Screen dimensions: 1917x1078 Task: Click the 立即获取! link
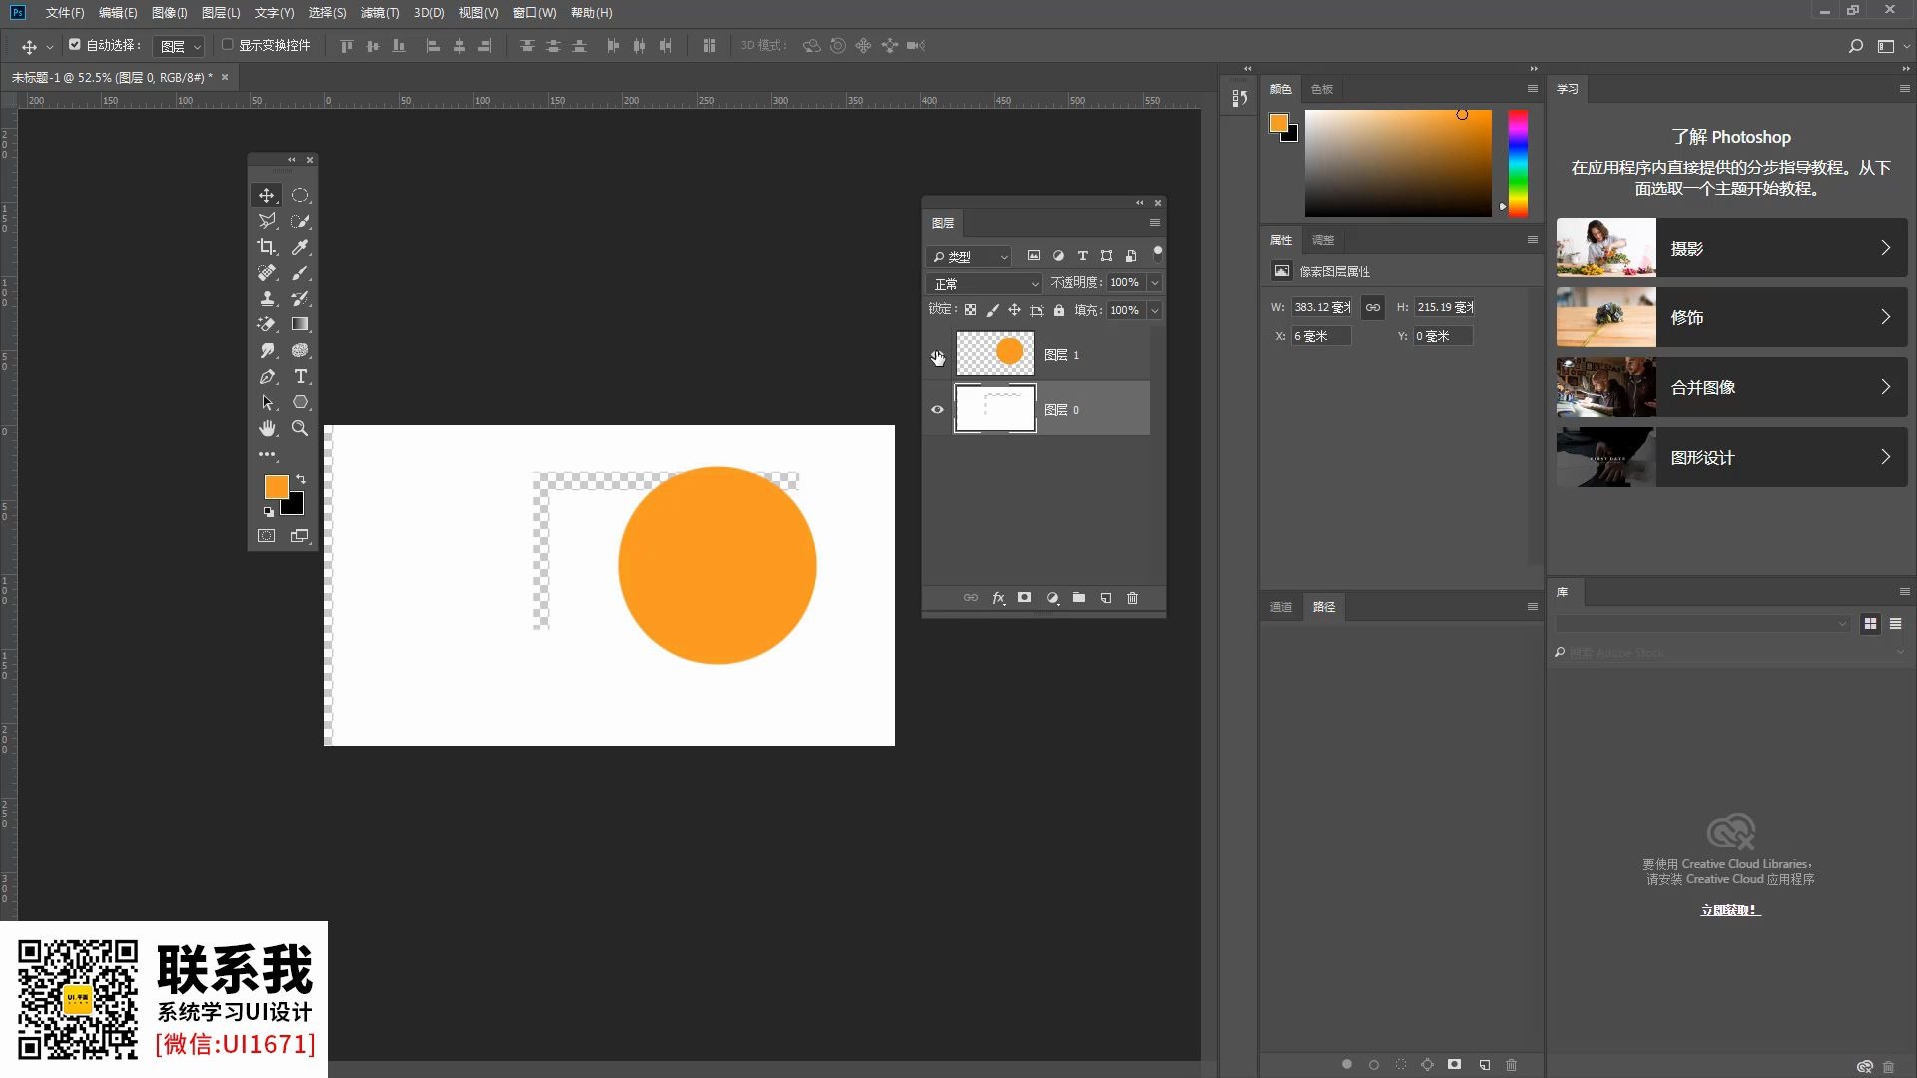[x=1730, y=910]
